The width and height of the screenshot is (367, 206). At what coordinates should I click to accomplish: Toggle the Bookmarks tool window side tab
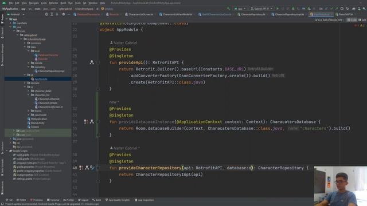(2, 187)
